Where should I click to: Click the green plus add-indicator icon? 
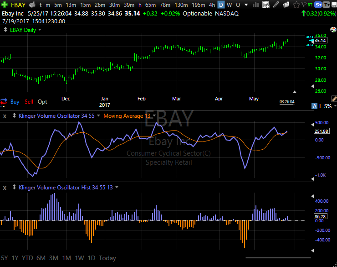(4, 5)
